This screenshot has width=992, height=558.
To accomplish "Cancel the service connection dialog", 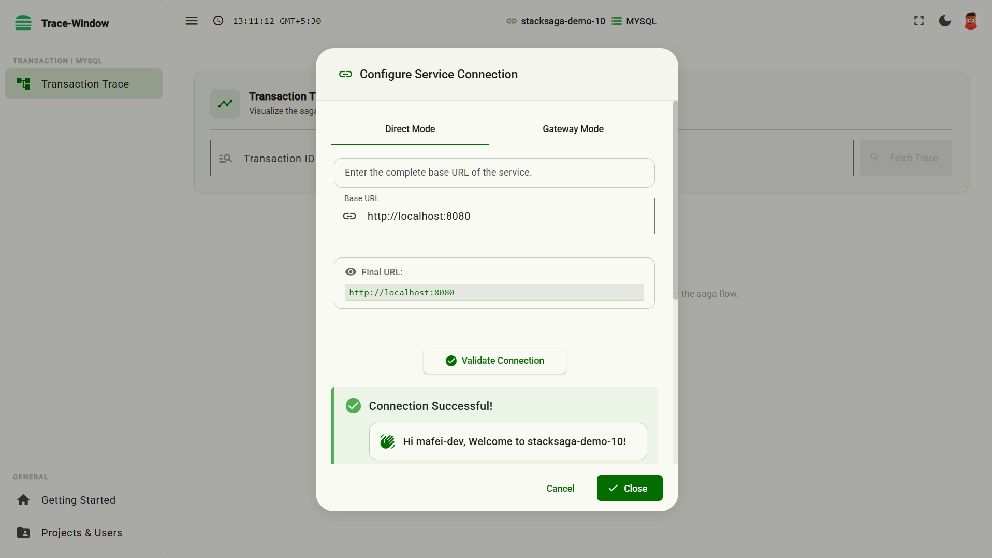I will coord(560,489).
